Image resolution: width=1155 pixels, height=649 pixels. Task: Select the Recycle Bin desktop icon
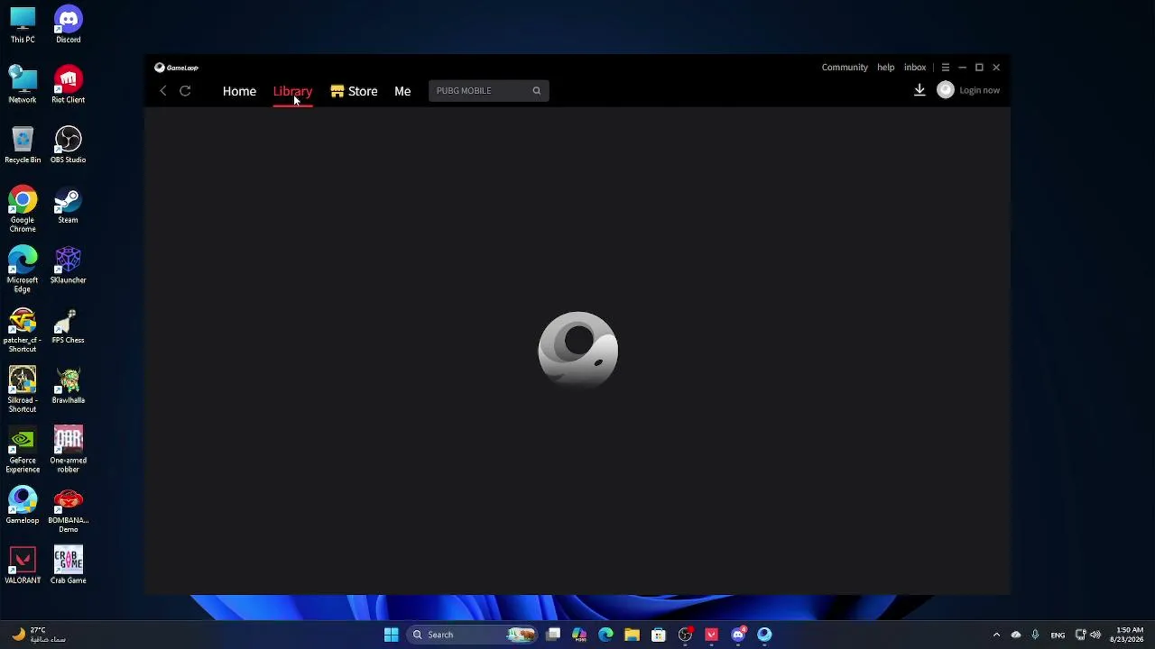(x=23, y=145)
